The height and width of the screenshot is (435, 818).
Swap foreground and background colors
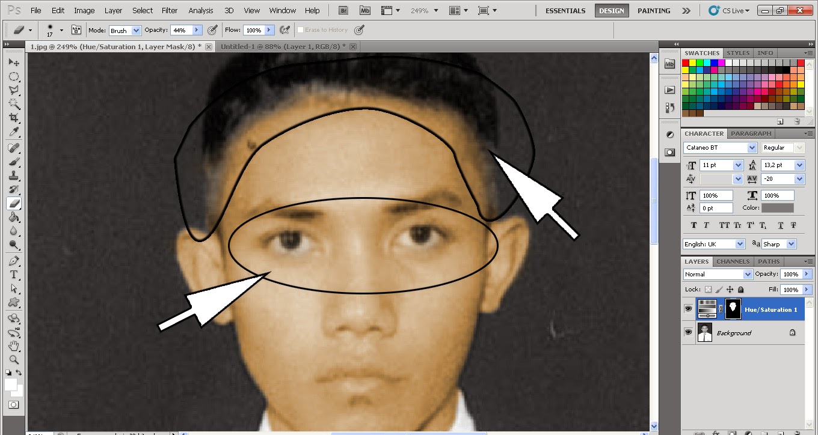pyautogui.click(x=19, y=373)
